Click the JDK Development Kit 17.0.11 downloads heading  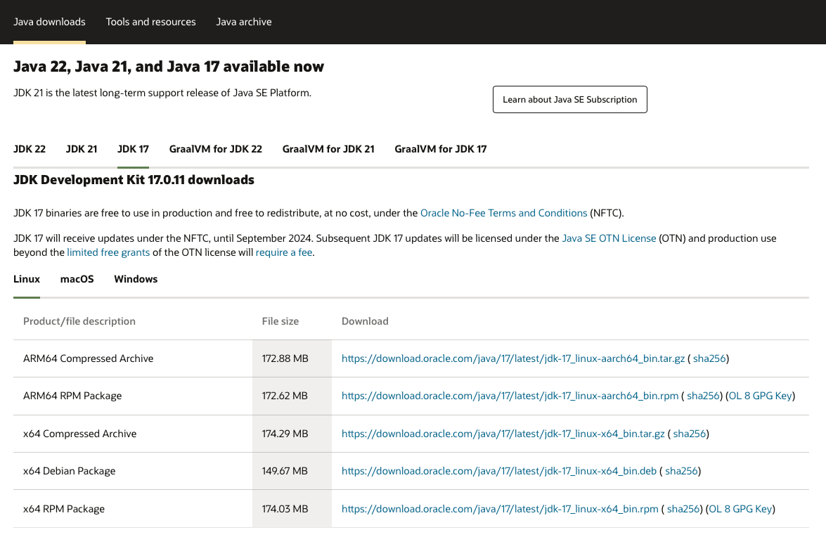coord(134,180)
